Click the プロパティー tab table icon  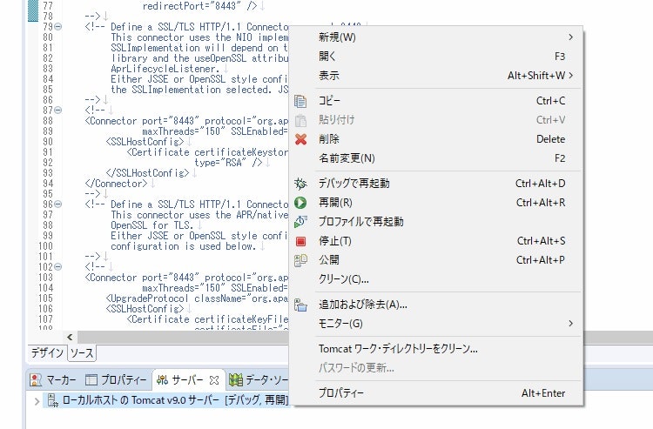pyautogui.click(x=91, y=379)
